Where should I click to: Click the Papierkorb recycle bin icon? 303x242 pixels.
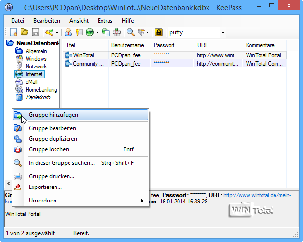19,97
